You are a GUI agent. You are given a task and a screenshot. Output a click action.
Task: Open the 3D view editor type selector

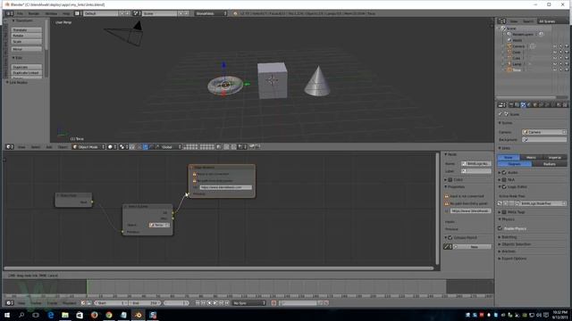[x=10, y=146]
